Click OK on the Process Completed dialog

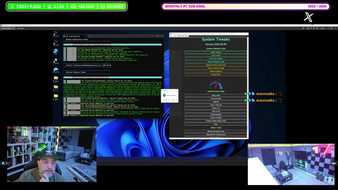pos(173,101)
